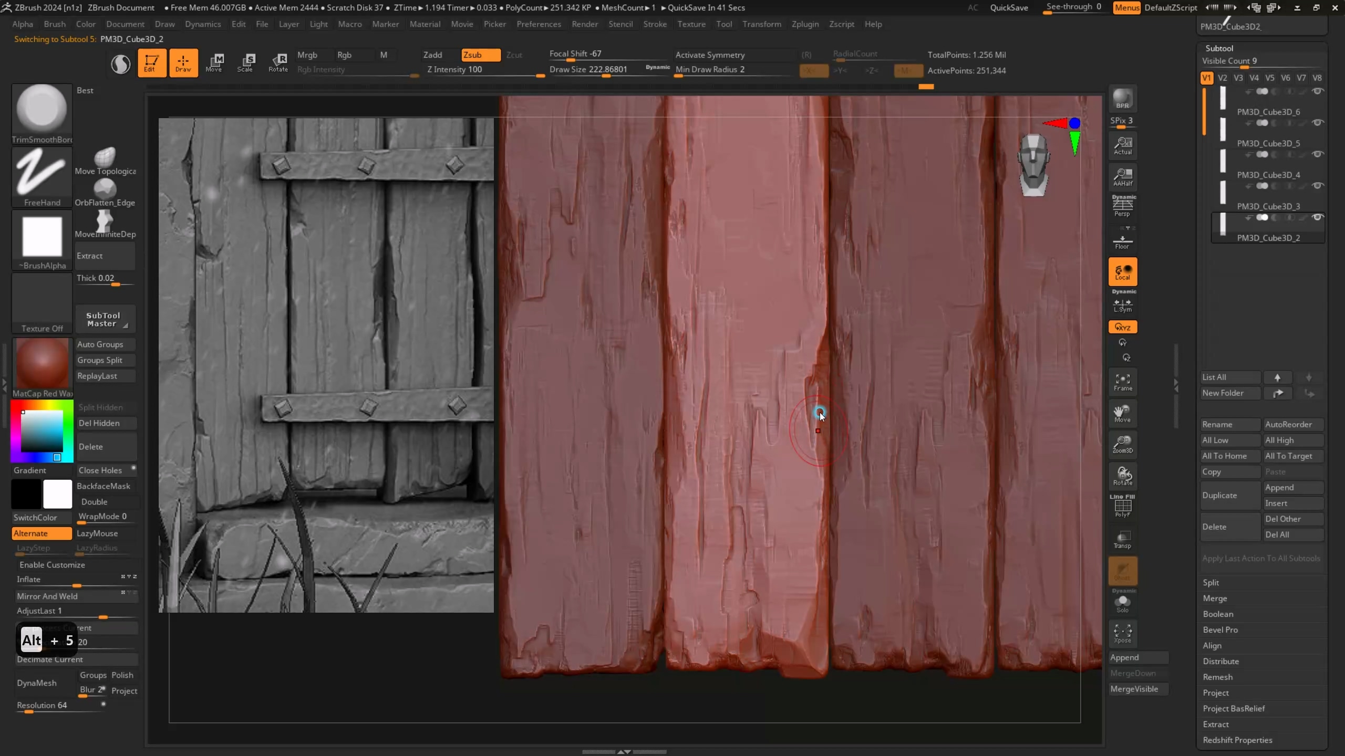The image size is (1345, 756).
Task: Expand the Boolean section
Action: (x=1218, y=614)
